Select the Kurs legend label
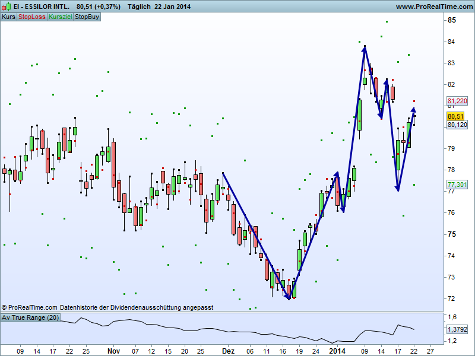This screenshot has width=475, height=356. coord(8,17)
